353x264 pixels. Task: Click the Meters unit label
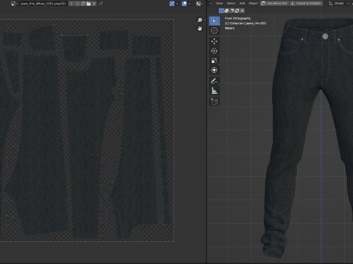229,28
